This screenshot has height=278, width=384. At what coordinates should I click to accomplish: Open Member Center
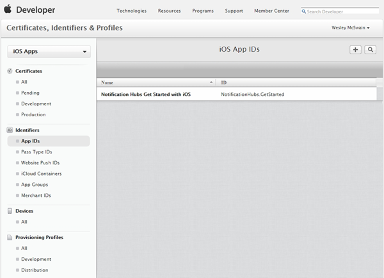pyautogui.click(x=271, y=11)
